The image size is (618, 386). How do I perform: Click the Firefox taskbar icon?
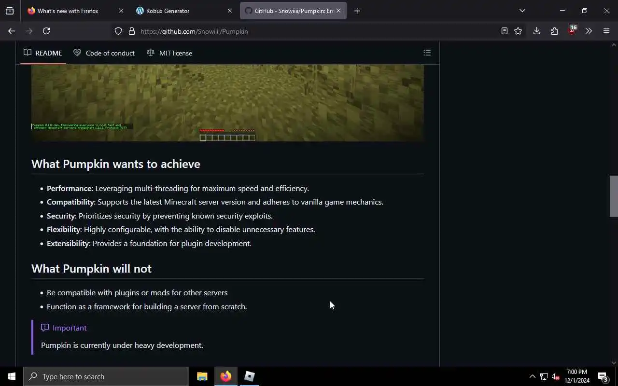(225, 376)
